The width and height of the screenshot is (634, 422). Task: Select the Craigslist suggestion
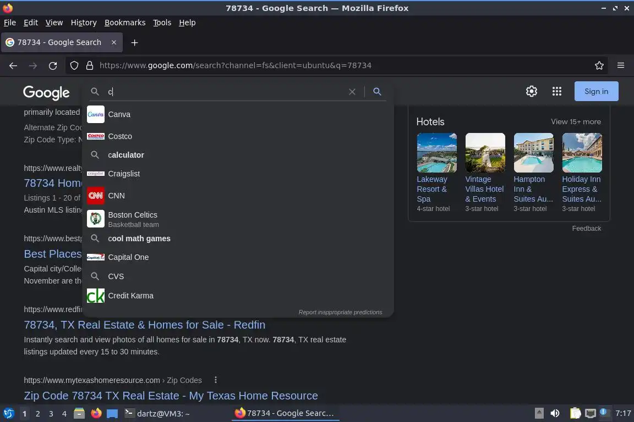(238, 174)
